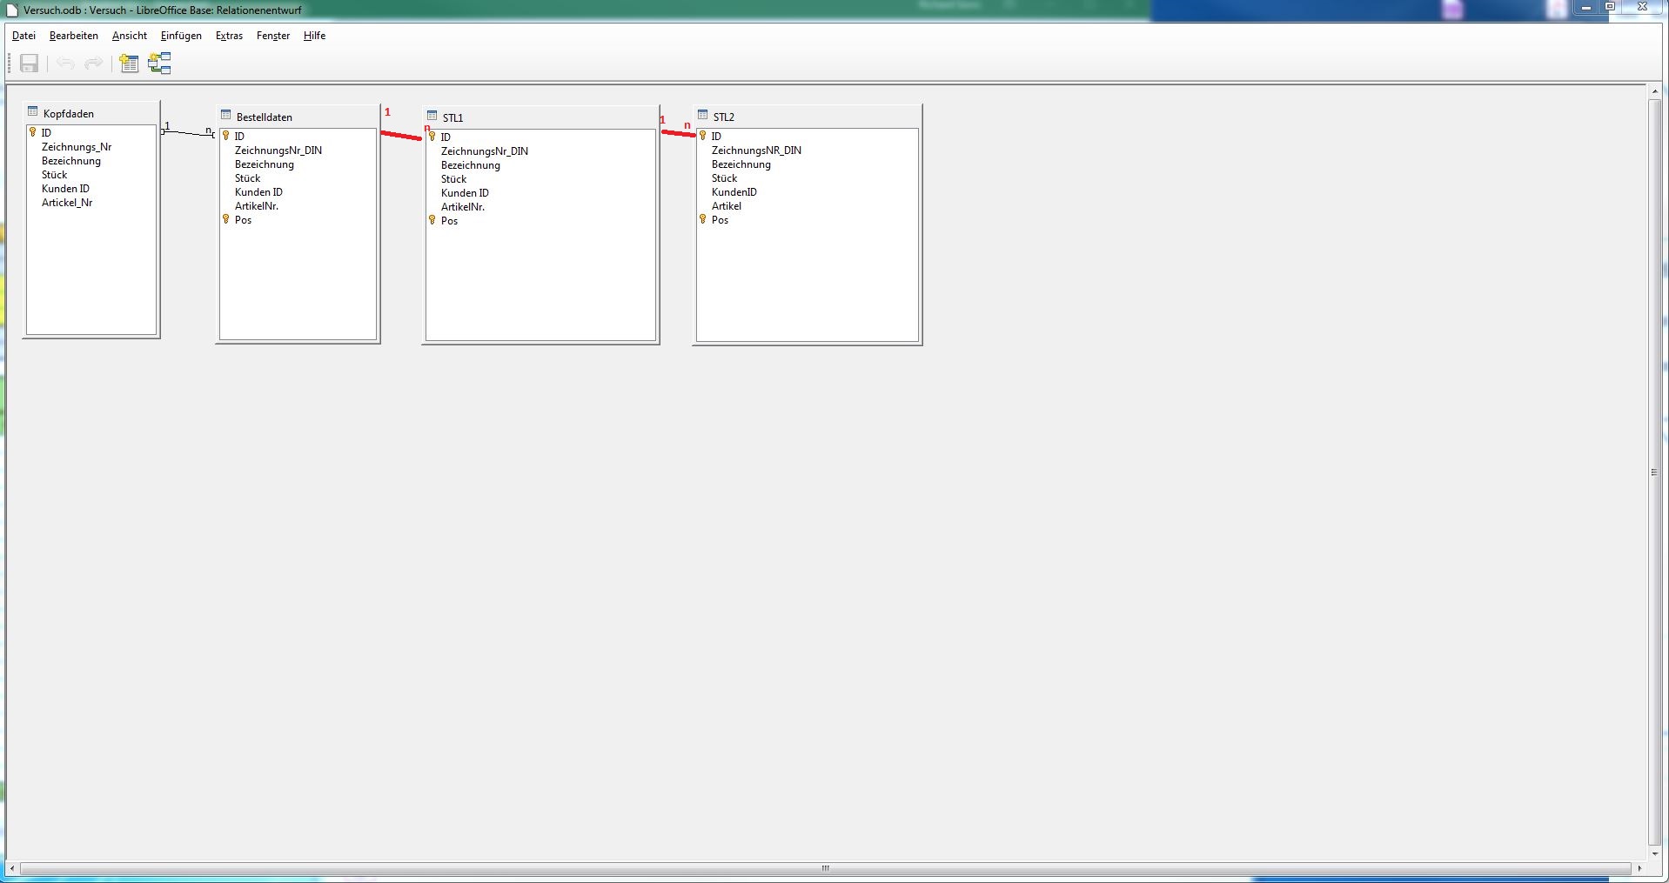This screenshot has width=1669, height=883.
Task: Click the New Relation toolbar icon
Action: click(159, 64)
